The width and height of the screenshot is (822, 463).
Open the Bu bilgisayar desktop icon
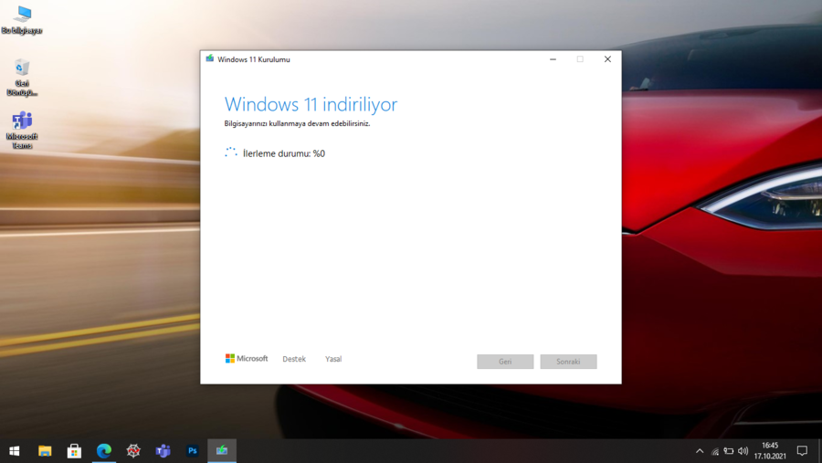[x=22, y=20]
